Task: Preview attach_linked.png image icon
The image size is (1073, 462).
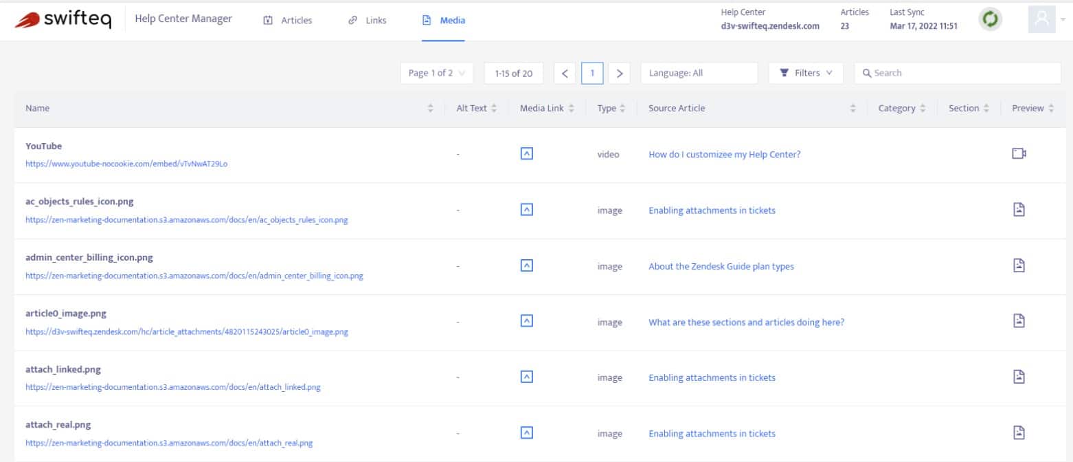Action: [1020, 377]
